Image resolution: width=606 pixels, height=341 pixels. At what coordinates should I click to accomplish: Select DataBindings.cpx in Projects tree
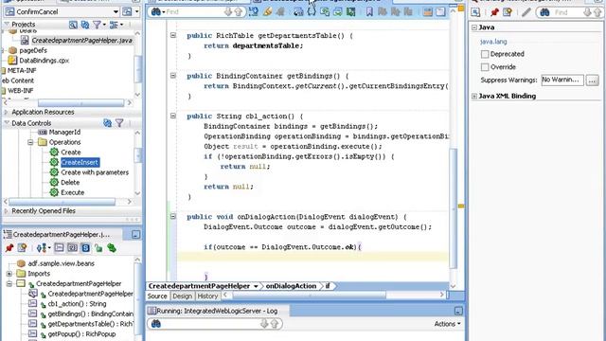tap(45, 61)
